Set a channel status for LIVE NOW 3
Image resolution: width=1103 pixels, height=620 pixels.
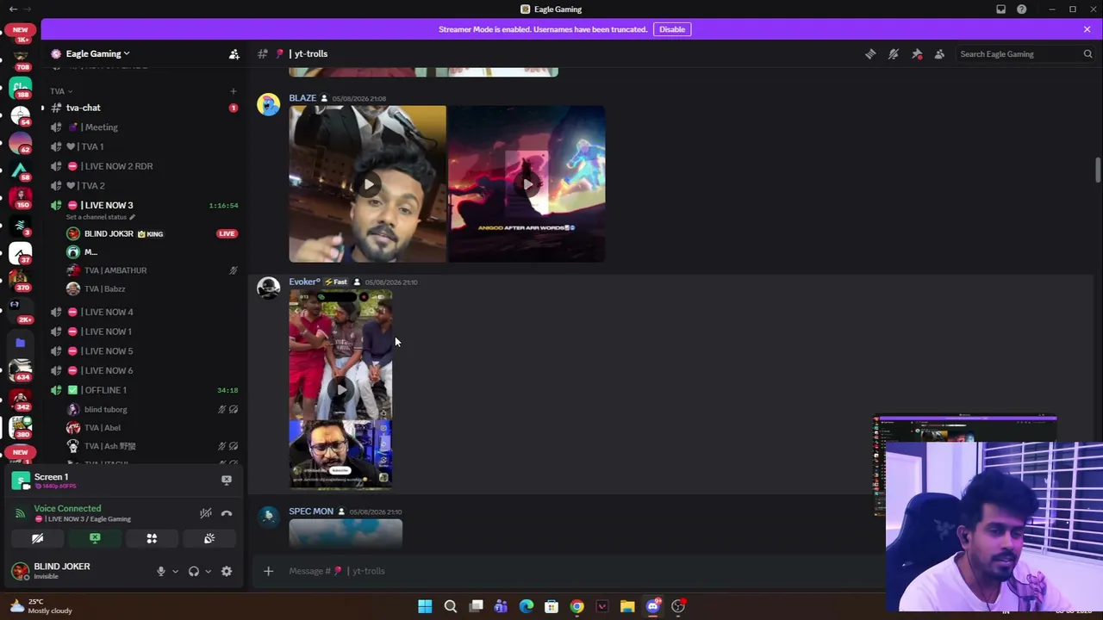100,217
